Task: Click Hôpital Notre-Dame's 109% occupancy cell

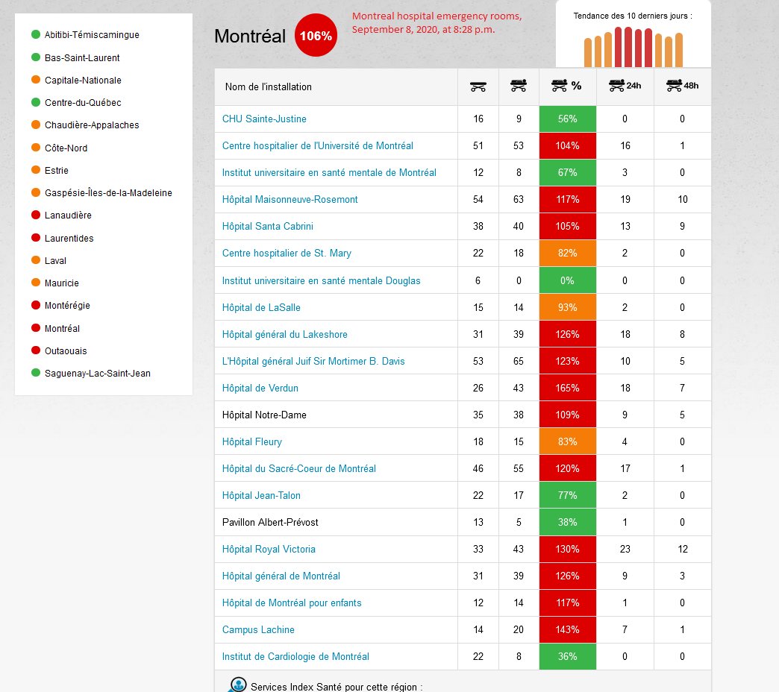Action: tap(567, 415)
